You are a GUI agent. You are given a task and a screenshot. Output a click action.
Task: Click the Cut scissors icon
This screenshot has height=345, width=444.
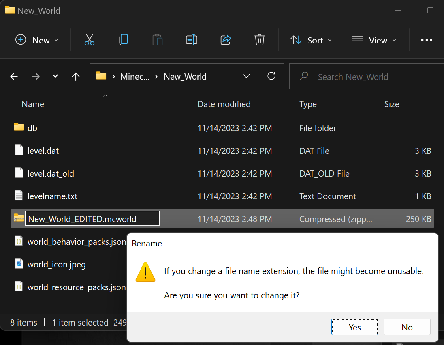click(90, 40)
